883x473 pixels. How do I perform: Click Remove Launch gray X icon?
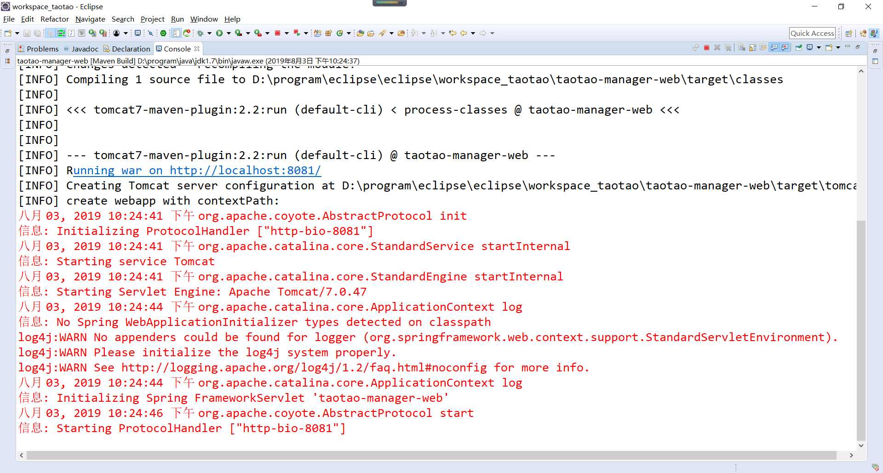click(717, 47)
